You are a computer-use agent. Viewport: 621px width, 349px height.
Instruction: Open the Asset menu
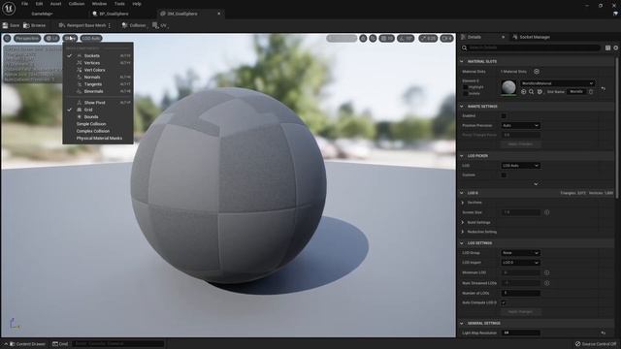pos(55,4)
